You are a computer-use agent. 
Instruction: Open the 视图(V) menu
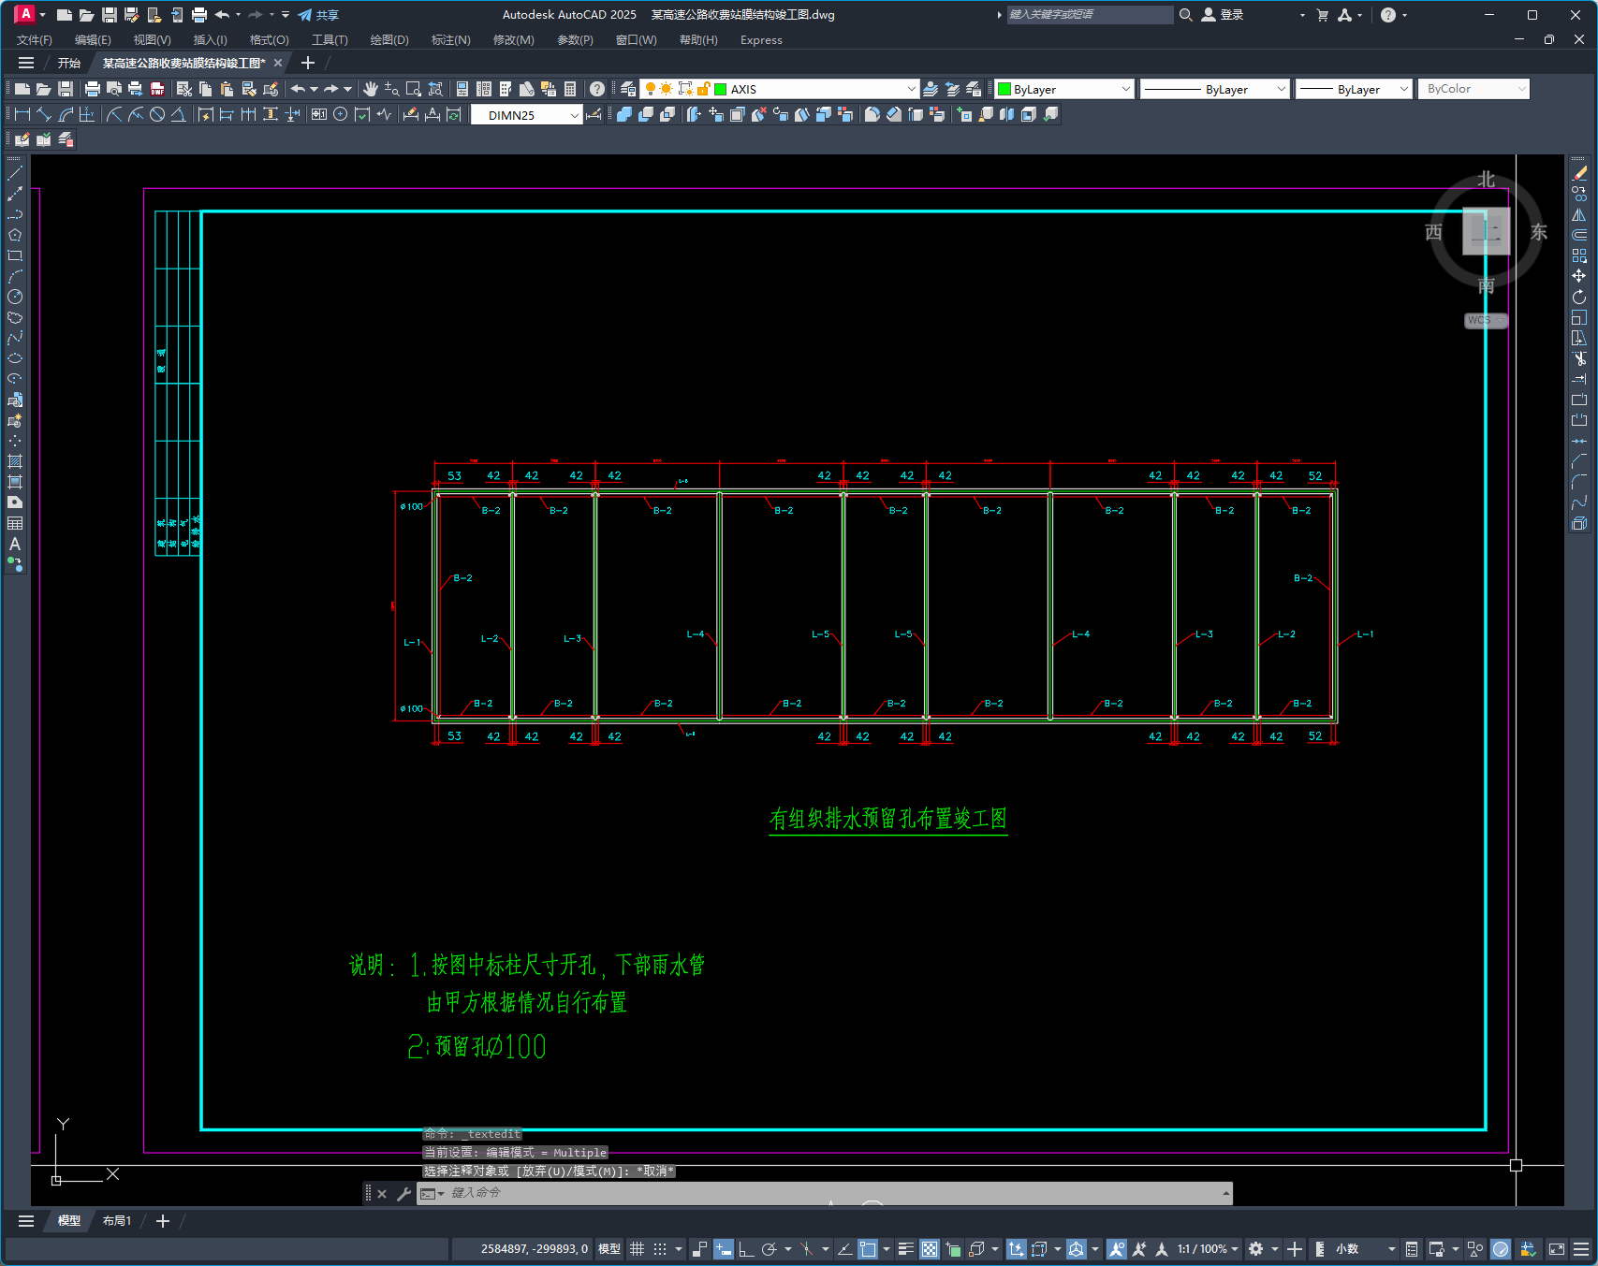pyautogui.click(x=152, y=40)
